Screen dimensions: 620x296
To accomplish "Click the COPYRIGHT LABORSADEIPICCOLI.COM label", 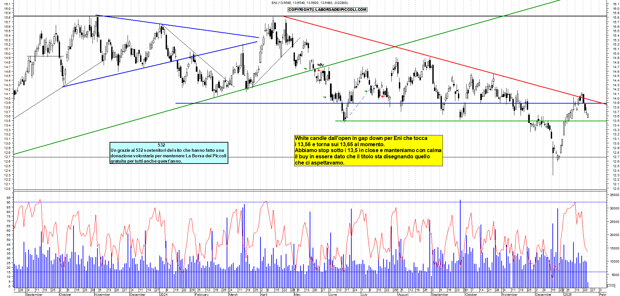I will 327,10.
